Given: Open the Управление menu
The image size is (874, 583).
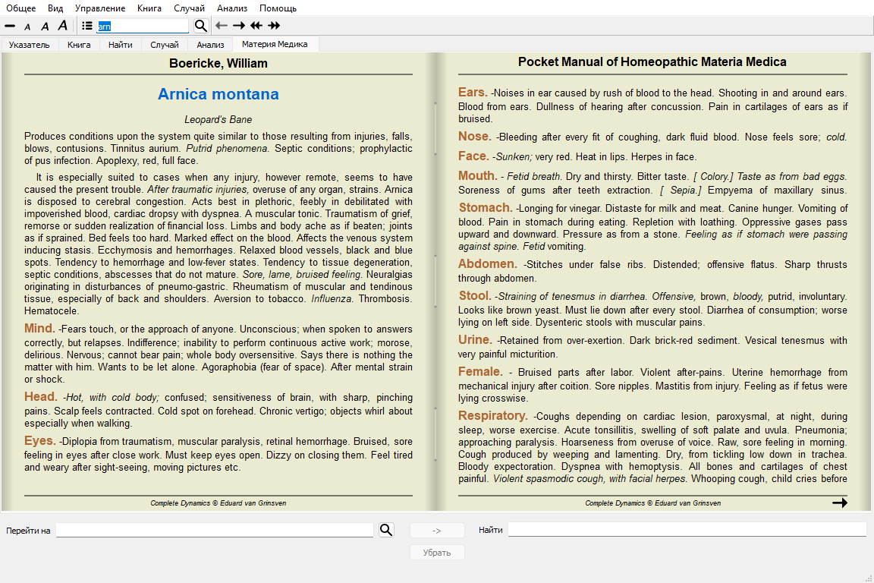Looking at the screenshot, I should click(100, 8).
